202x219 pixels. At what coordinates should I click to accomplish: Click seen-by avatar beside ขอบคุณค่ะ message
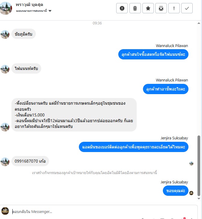point(191,193)
